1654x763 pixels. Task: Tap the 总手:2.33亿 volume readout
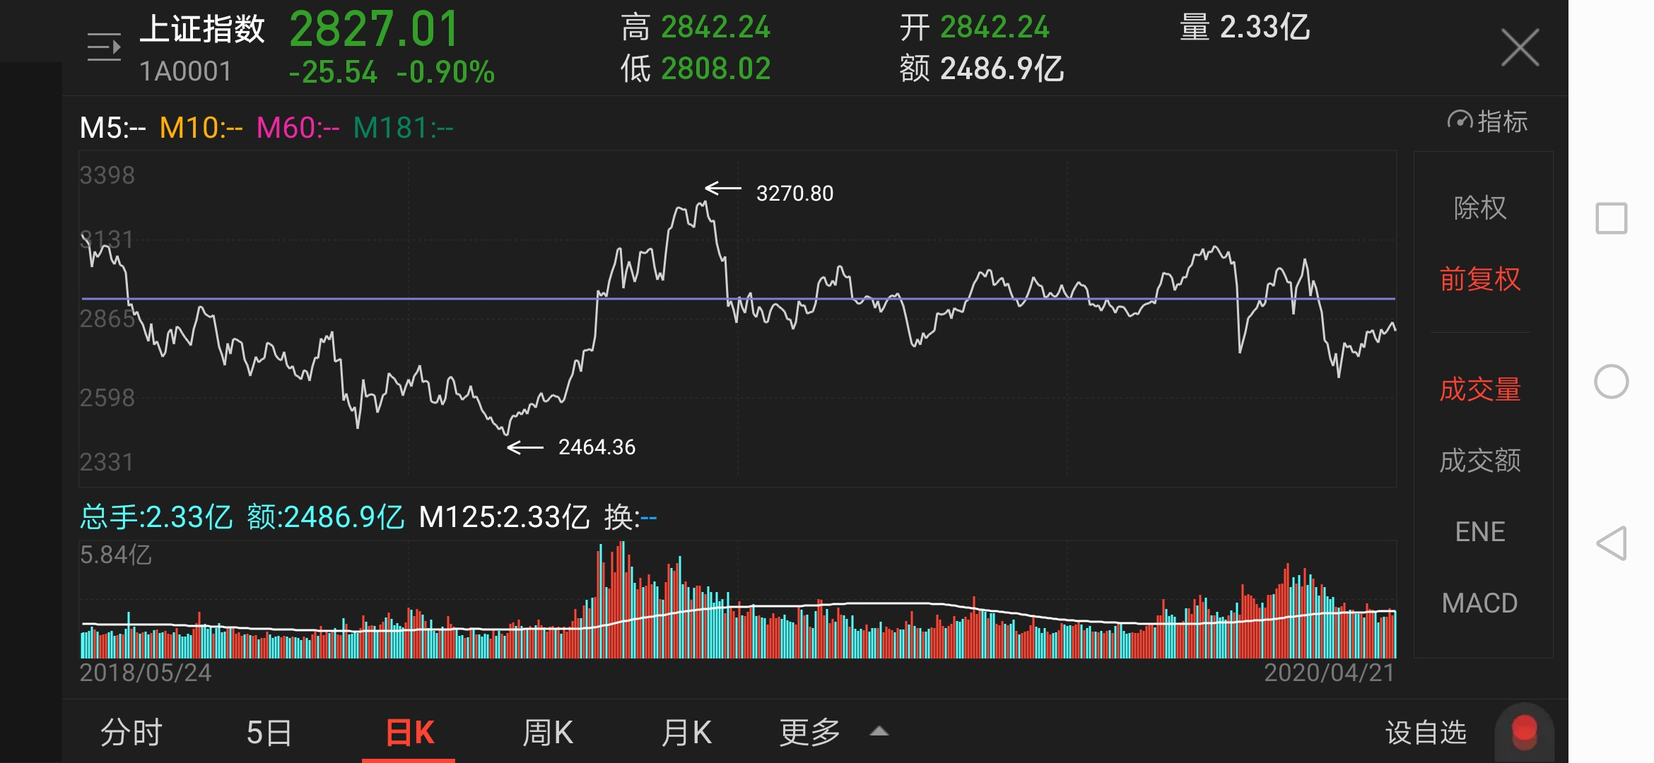pyautogui.click(x=156, y=517)
